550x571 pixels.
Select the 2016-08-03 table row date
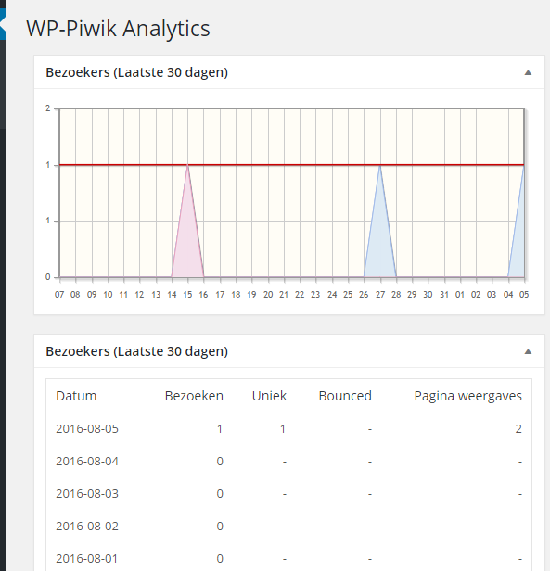pos(87,494)
